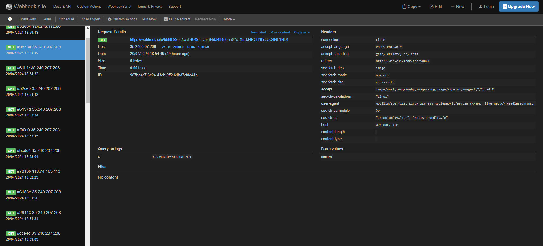Select request #cce4d in the list
Screen dimensions: 543x246
click(x=43, y=236)
